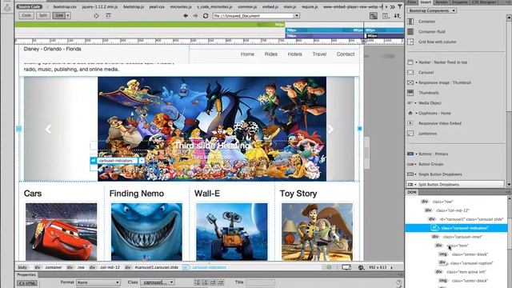The width and height of the screenshot is (512, 288).
Task: Open the Format dropdown in Properties
Action: pyautogui.click(x=98, y=282)
